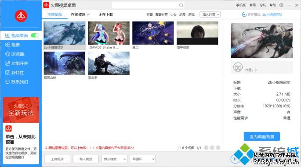Click the 导入视频 button
Viewport: 301px width, 167px height.
[x=86, y=159]
